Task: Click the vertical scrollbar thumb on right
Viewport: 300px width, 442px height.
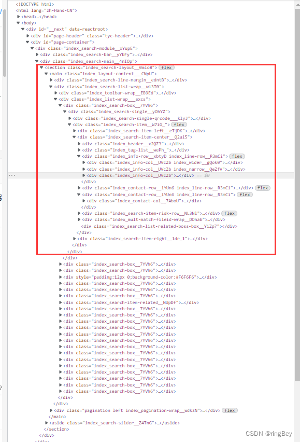Action: [x=297, y=195]
